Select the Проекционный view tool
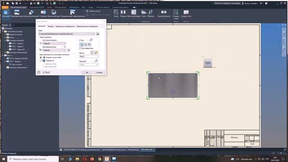Screen dimensions: 288x162 [x=17, y=13]
